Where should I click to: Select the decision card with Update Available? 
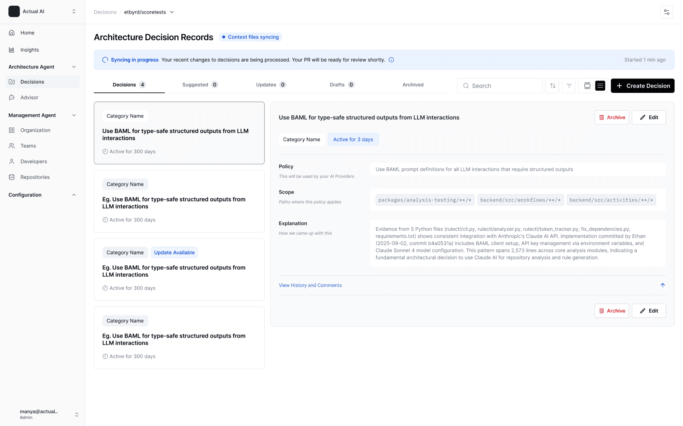(179, 270)
